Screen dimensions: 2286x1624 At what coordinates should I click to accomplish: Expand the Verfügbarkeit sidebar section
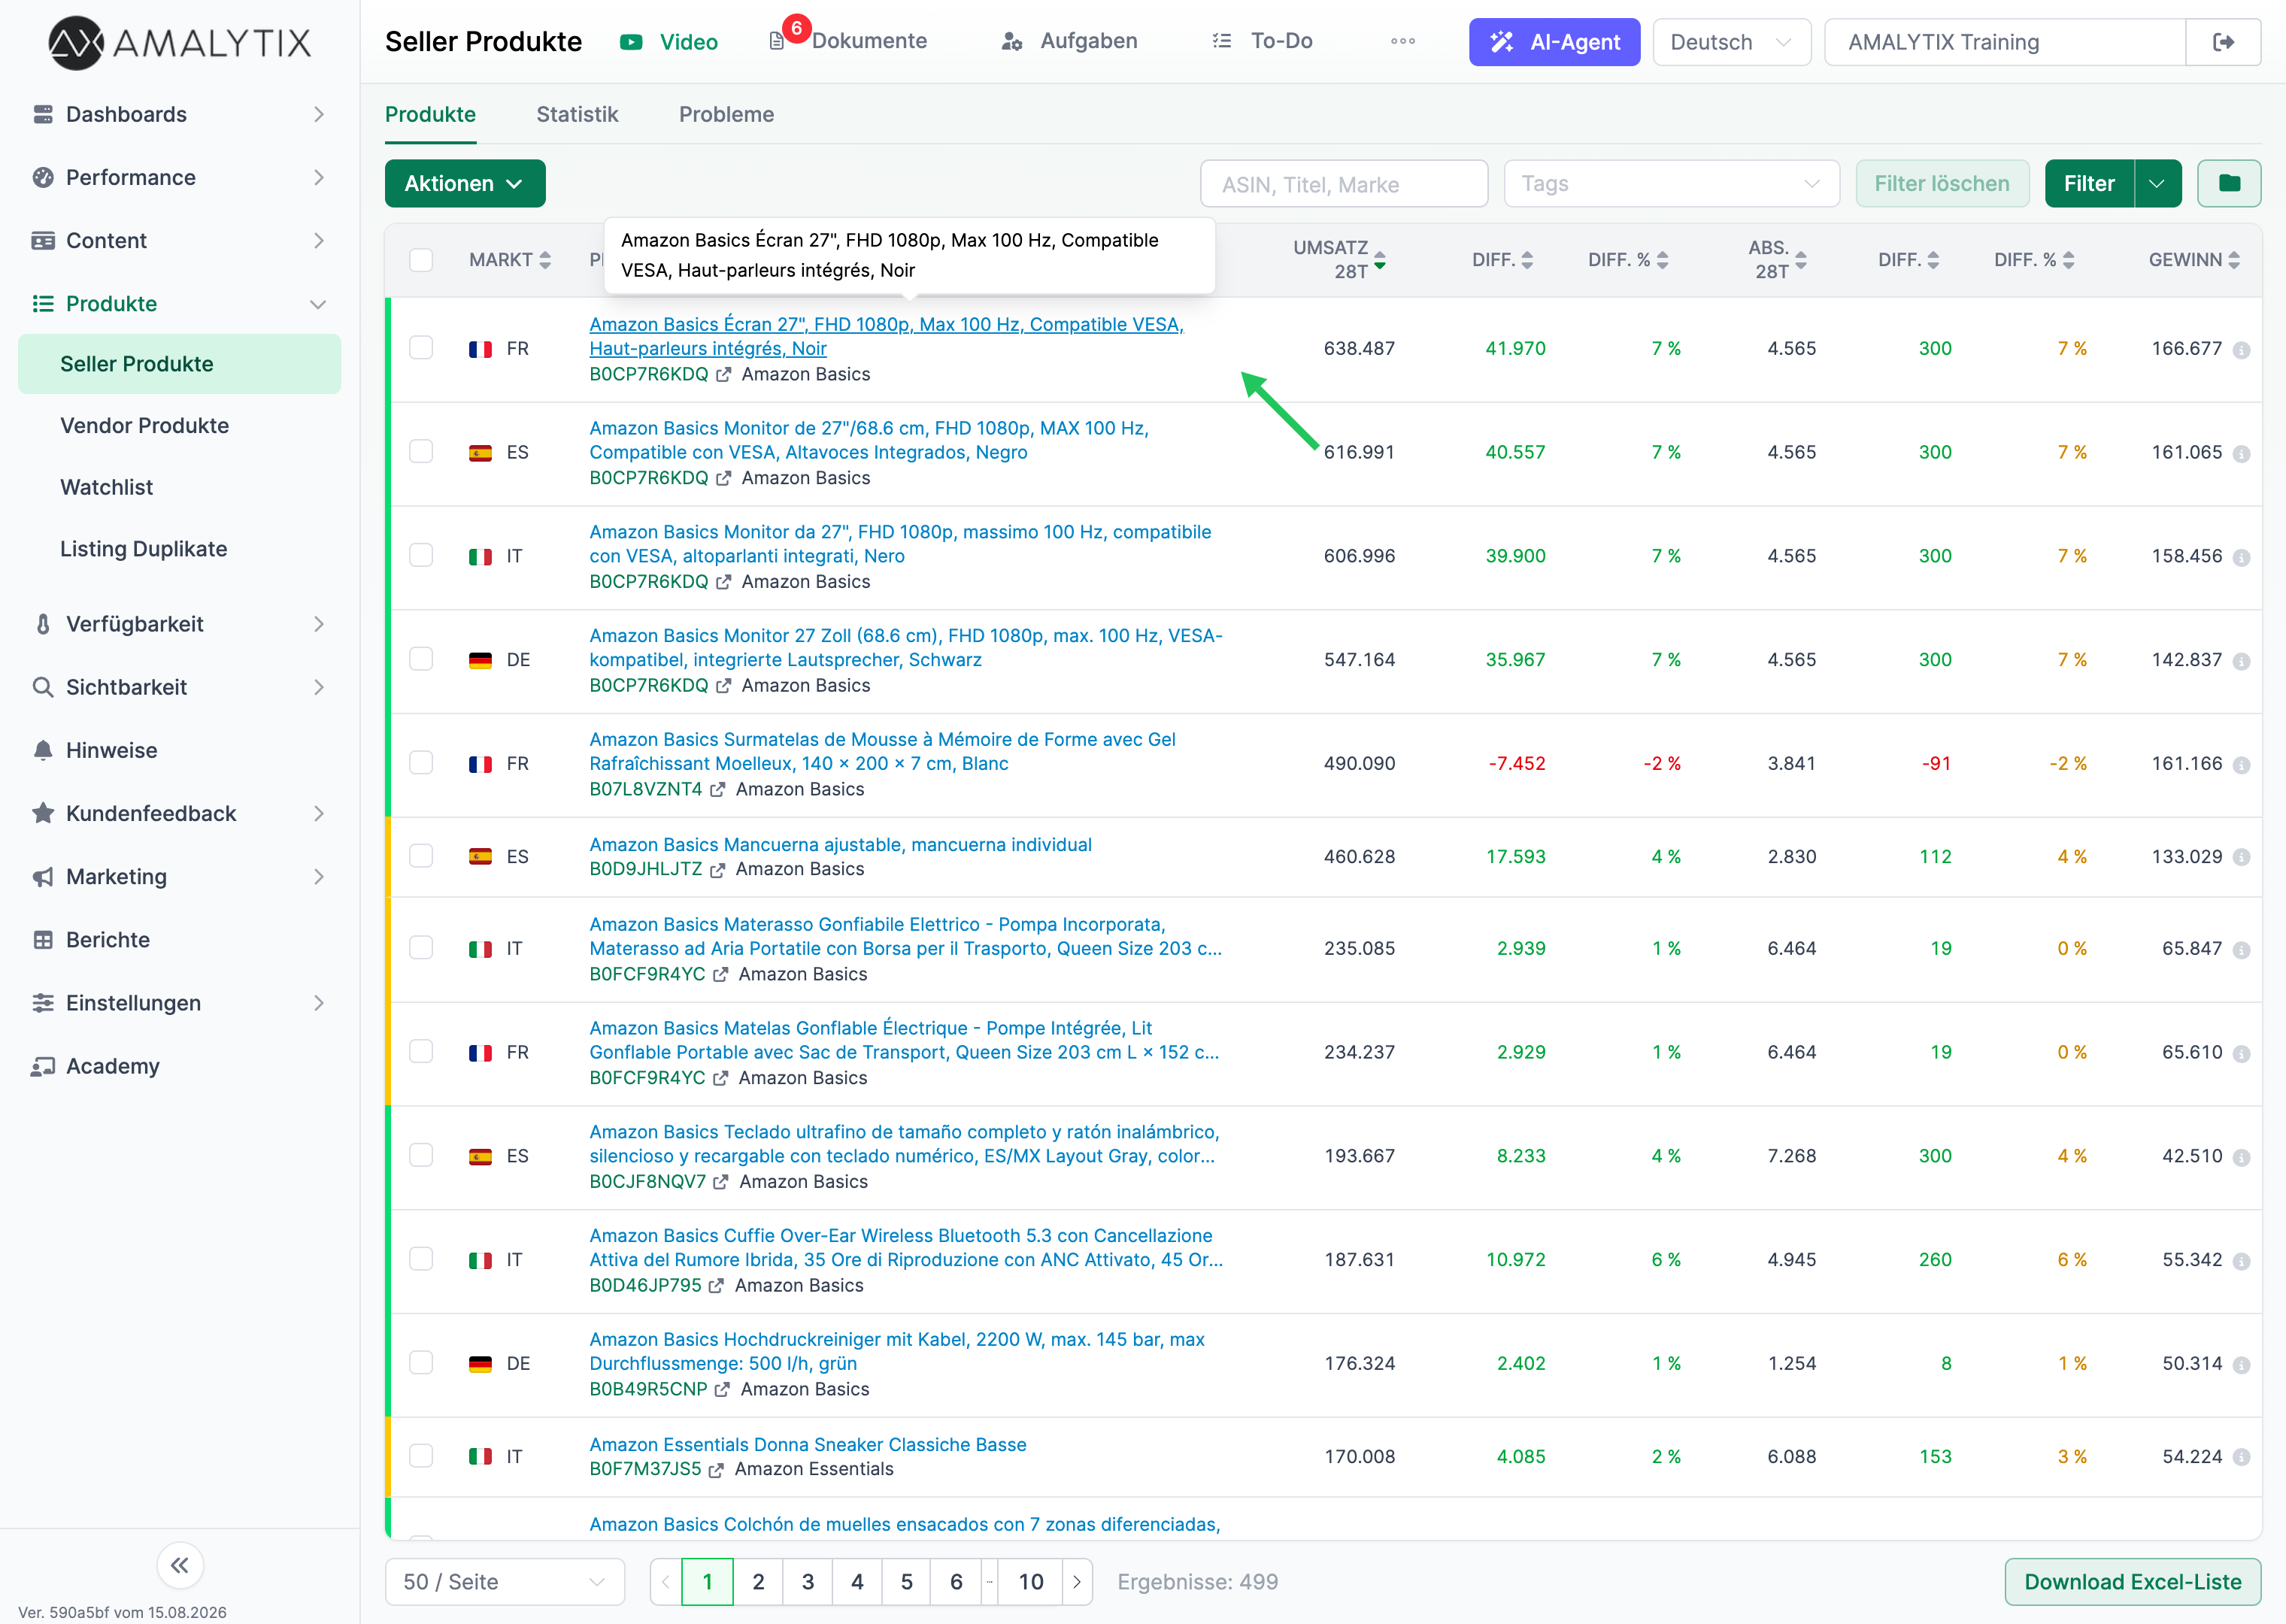tap(180, 624)
